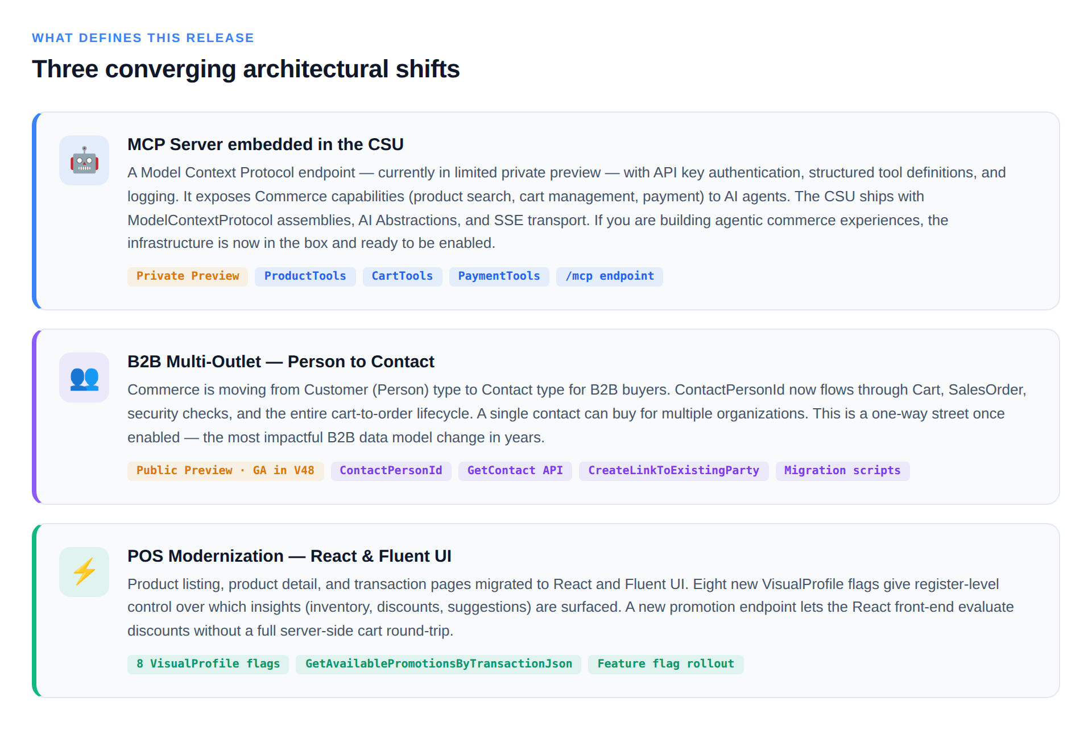Image resolution: width=1092 pixels, height=730 pixels.
Task: Click the GetAvailablePromotionsByTransactionJson tag
Action: click(x=439, y=664)
